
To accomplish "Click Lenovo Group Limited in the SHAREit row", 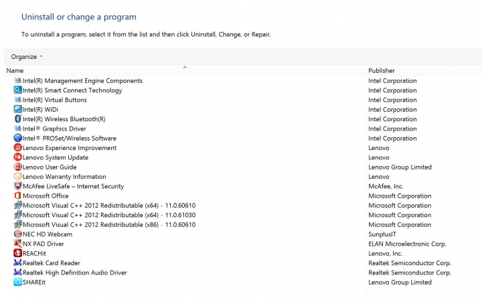I will pos(400,282).
